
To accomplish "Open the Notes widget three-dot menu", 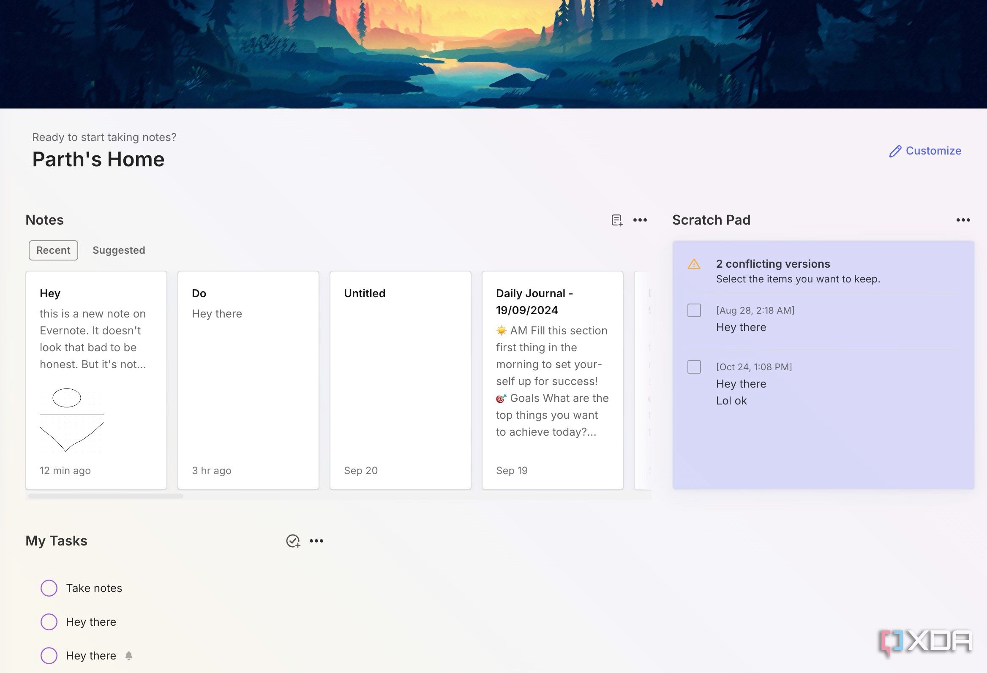I will [x=640, y=220].
